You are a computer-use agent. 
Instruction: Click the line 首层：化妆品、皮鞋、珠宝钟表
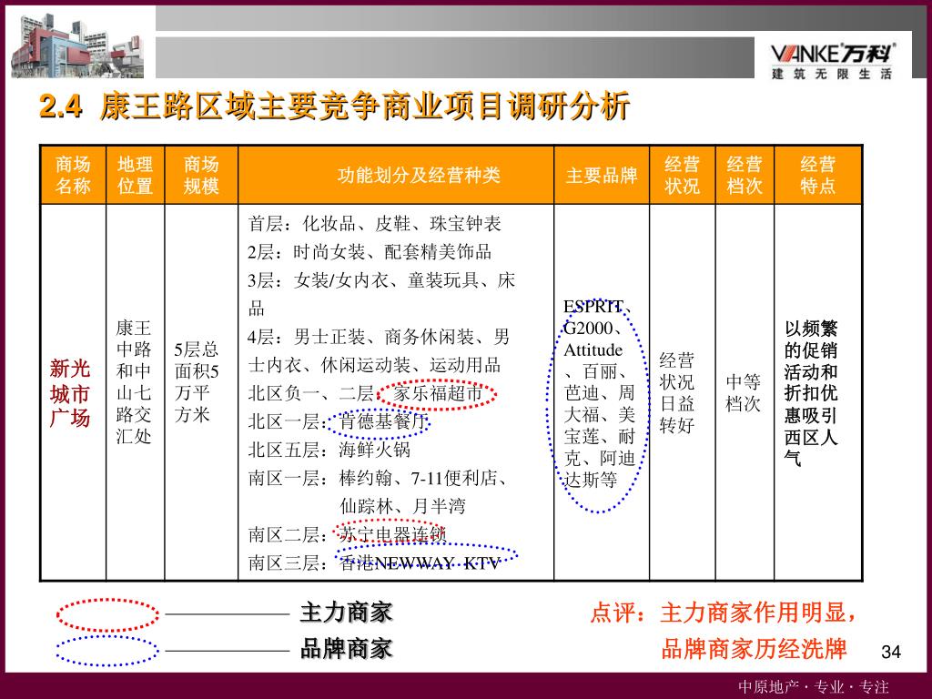tap(374, 224)
